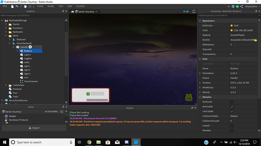Toggle the CanCollide checkbox
This screenshot has height=146, width=261.
[x=232, y=111]
